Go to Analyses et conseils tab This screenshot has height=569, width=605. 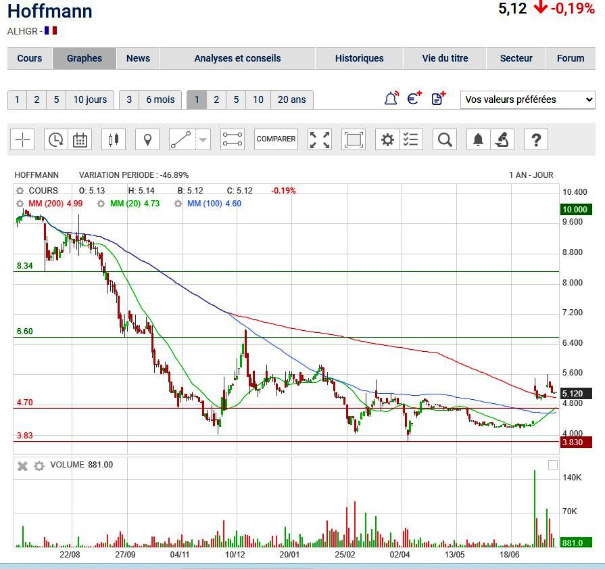238,58
